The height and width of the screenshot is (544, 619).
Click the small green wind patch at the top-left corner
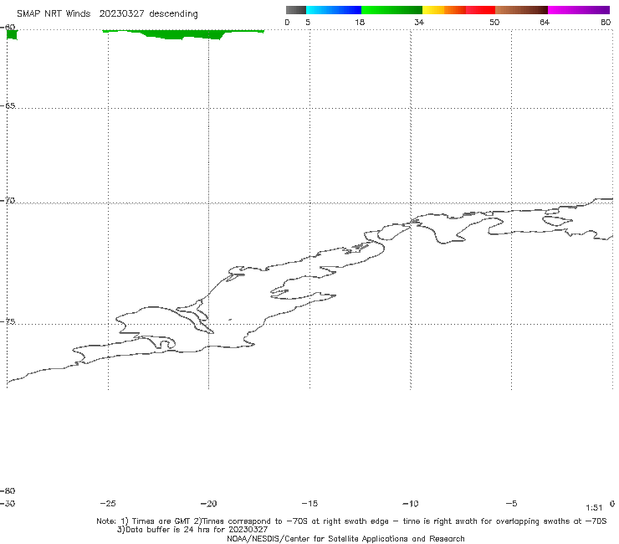[12, 34]
